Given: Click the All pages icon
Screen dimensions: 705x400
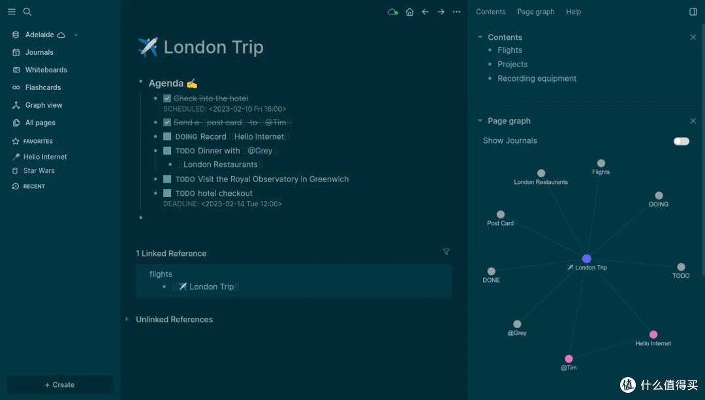Looking at the screenshot, I should [16, 123].
